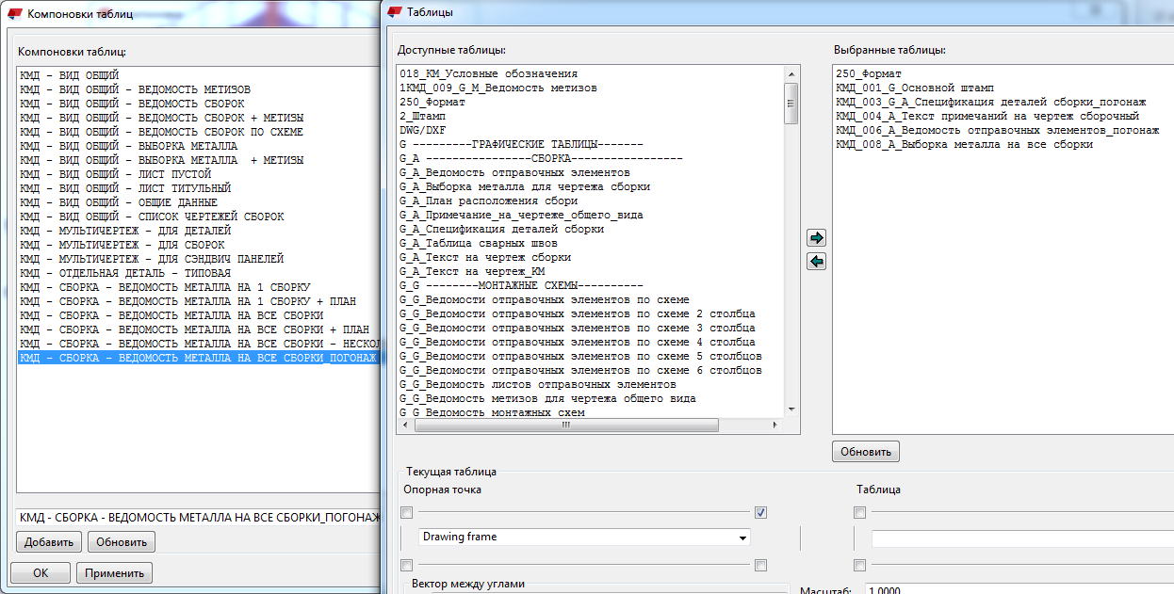The image size is (1174, 594).
Task: Click the horizontal scrollbar's left arrow
Action: tap(404, 425)
